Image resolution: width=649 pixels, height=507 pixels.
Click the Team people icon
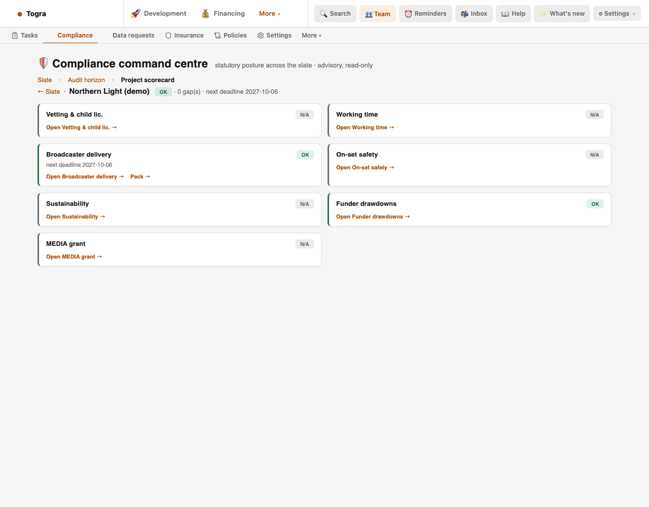click(x=369, y=14)
